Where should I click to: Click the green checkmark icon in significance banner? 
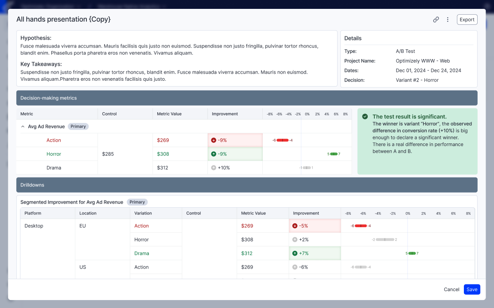coord(365,117)
